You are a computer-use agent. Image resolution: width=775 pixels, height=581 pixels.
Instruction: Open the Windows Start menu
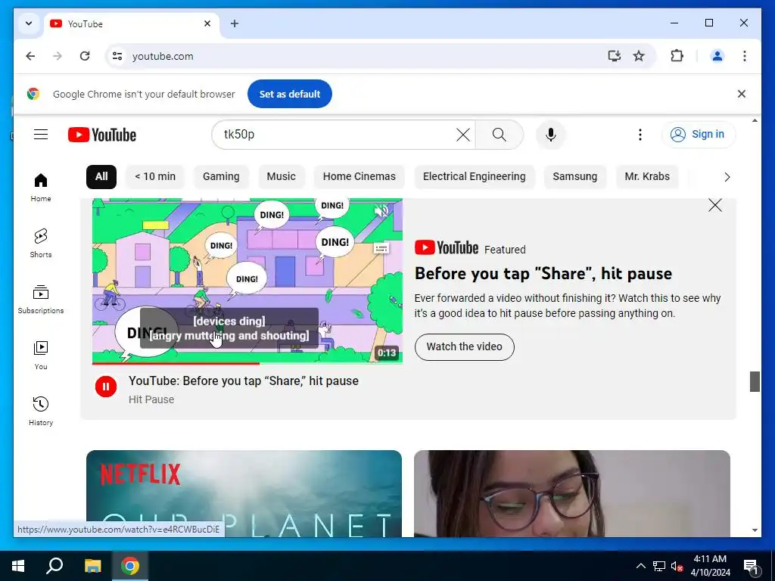pyautogui.click(x=18, y=566)
